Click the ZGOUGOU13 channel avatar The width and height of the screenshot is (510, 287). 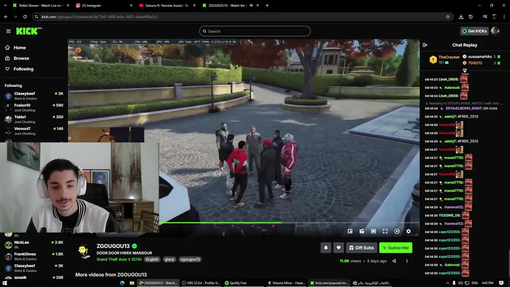(x=84, y=252)
